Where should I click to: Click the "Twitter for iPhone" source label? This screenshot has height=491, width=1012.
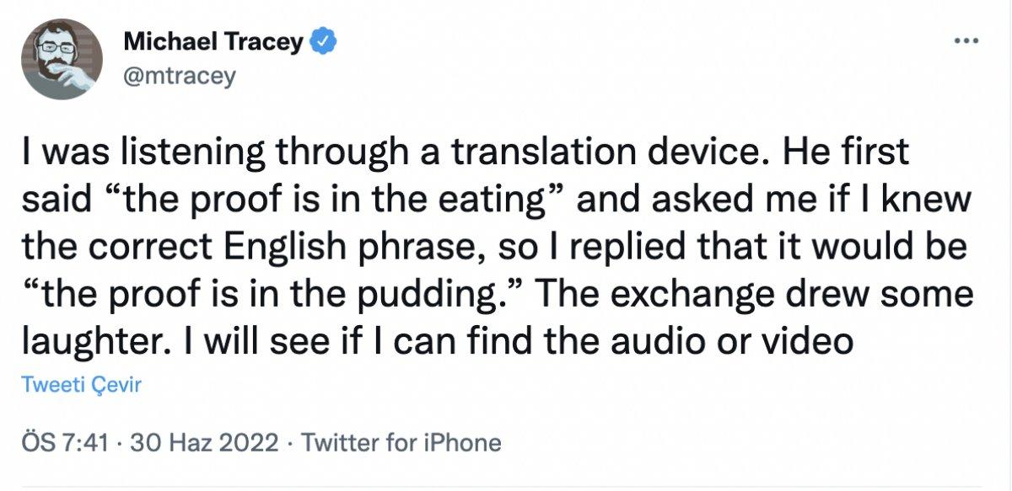(401, 442)
